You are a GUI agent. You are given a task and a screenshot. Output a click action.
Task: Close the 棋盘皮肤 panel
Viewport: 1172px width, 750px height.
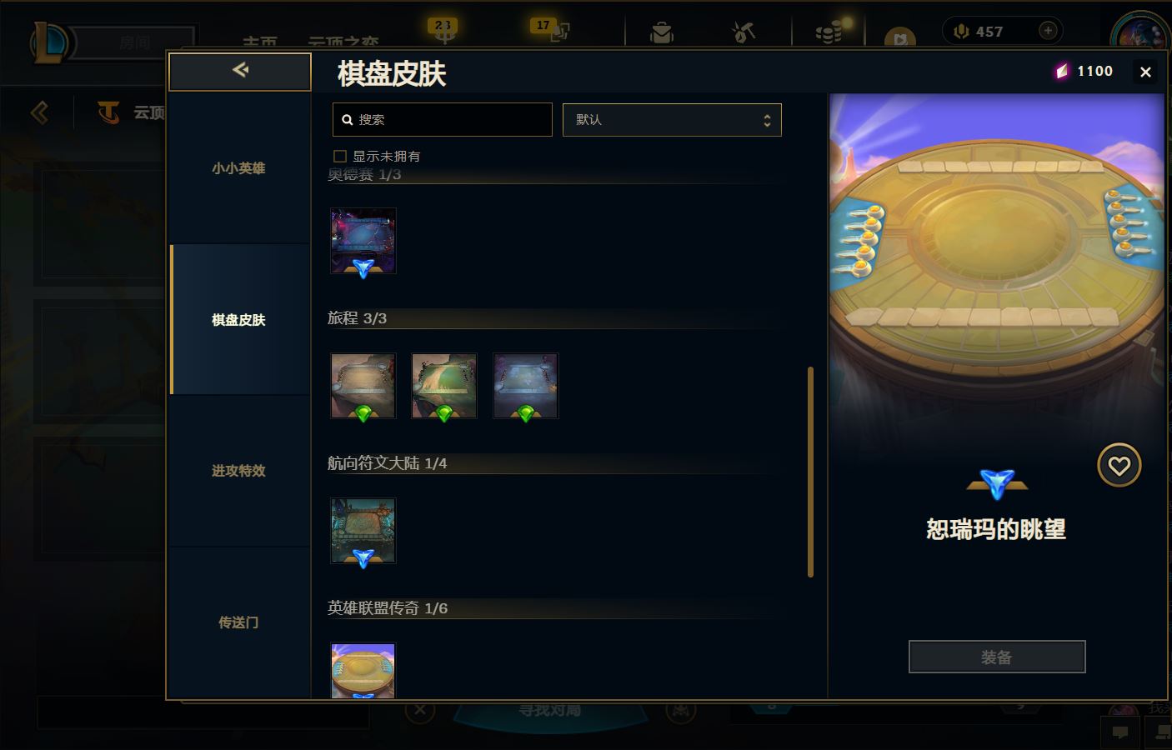point(1145,72)
